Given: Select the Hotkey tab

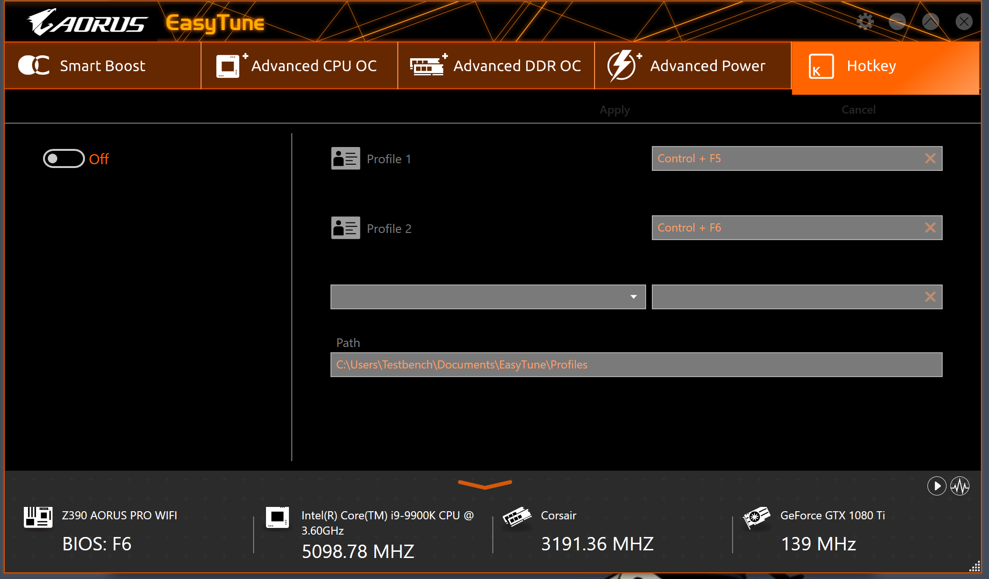Looking at the screenshot, I should (x=886, y=68).
